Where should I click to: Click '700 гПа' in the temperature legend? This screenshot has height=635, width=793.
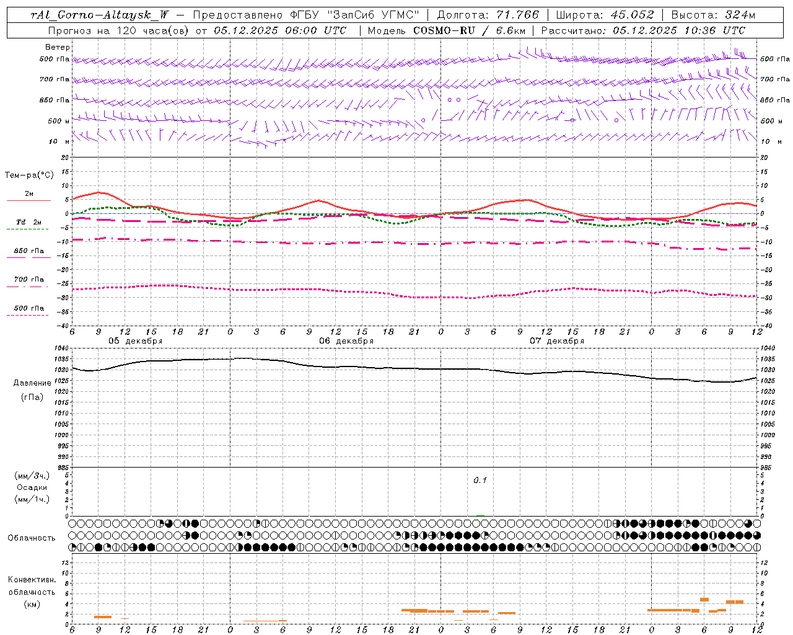pyautogui.click(x=29, y=279)
